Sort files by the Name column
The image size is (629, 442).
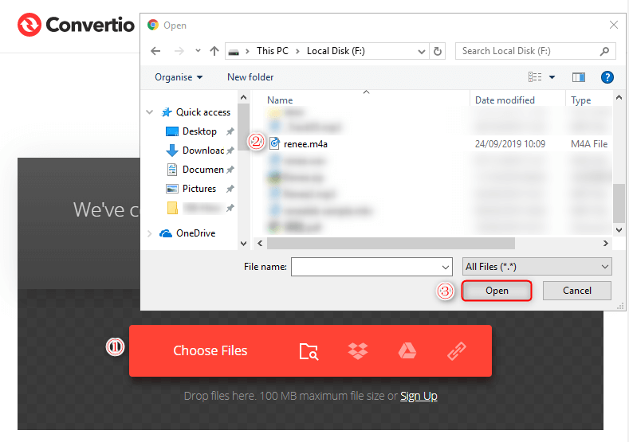click(280, 100)
